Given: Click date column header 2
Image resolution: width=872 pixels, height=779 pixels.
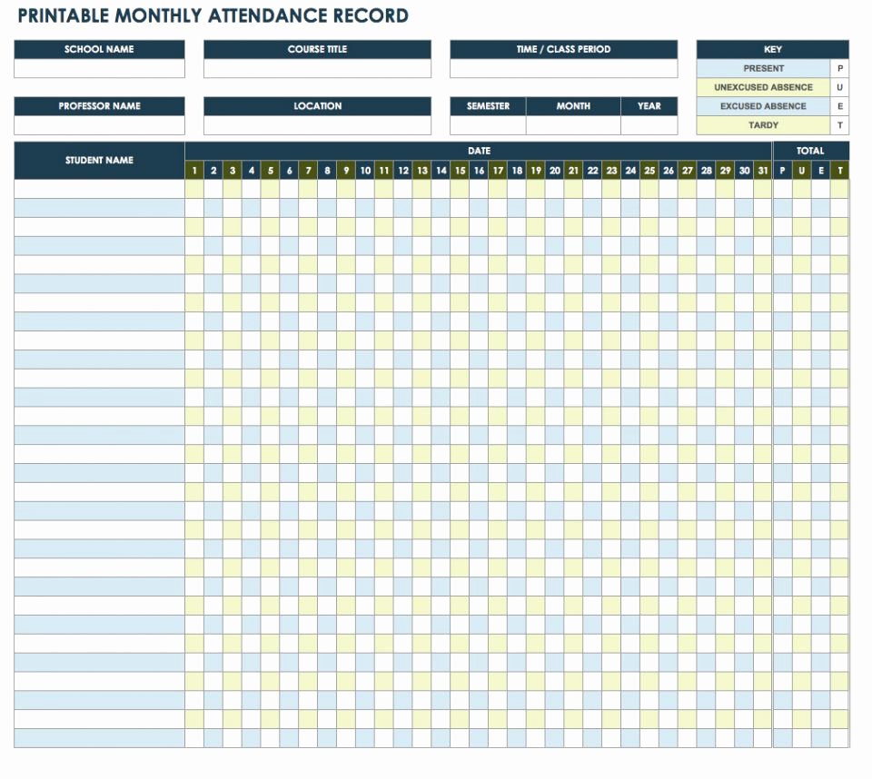Looking at the screenshot, I should 213,170.
